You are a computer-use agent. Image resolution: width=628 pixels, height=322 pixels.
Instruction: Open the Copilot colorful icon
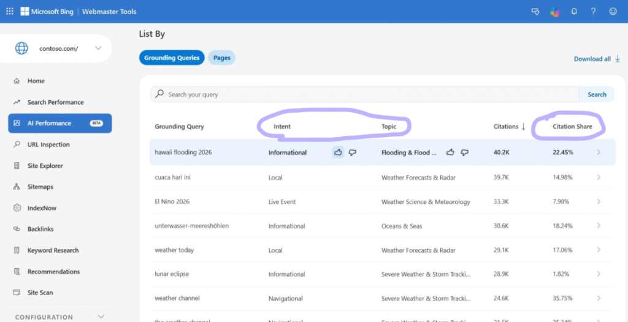pos(554,12)
